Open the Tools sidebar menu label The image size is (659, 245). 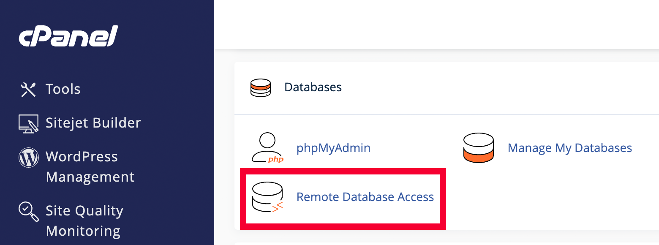(63, 89)
